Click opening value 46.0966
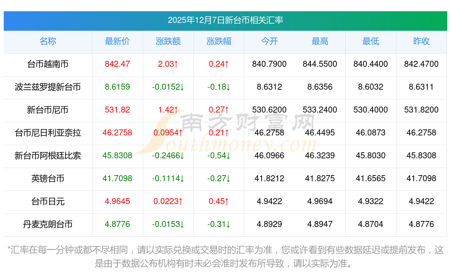This screenshot has width=451, height=275. point(269,156)
